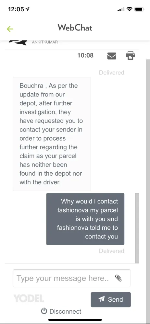Tap the Wi-Fi status icon
Viewport: 150px width, 324px height.
(x=130, y=9)
